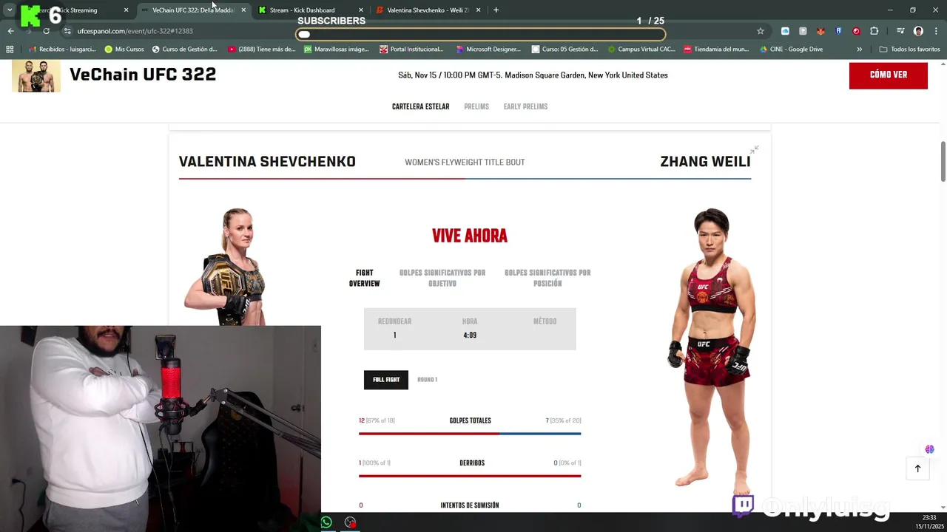
Task: Click the Derribos comparison bar
Action: [470, 476]
